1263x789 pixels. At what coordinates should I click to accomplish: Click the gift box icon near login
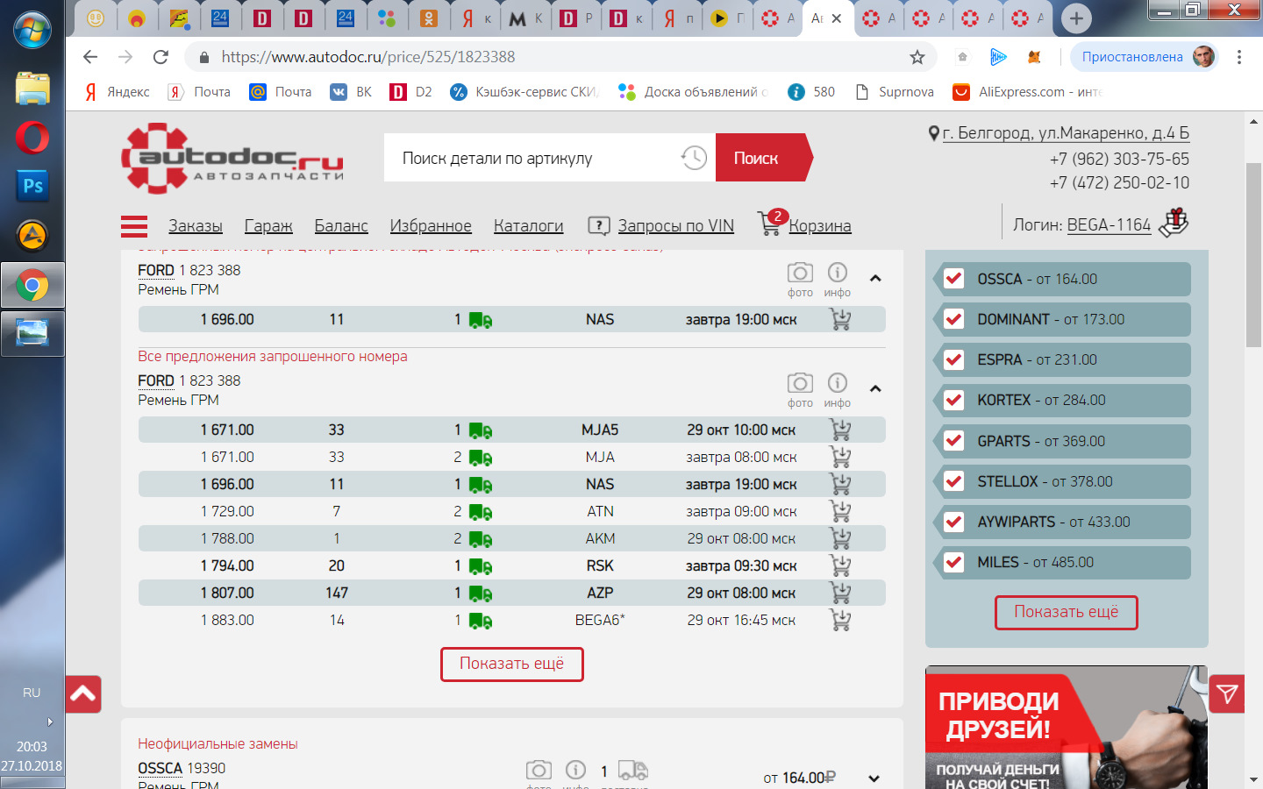(x=1174, y=223)
